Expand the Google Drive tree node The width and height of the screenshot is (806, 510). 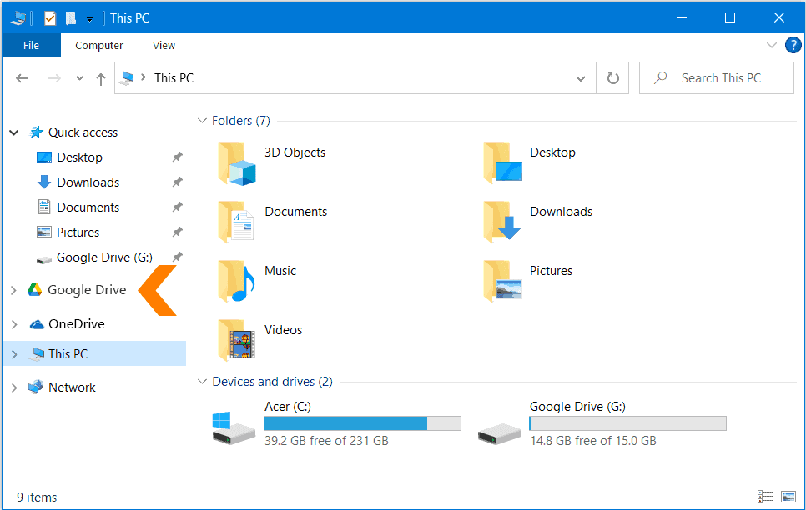tap(14, 290)
